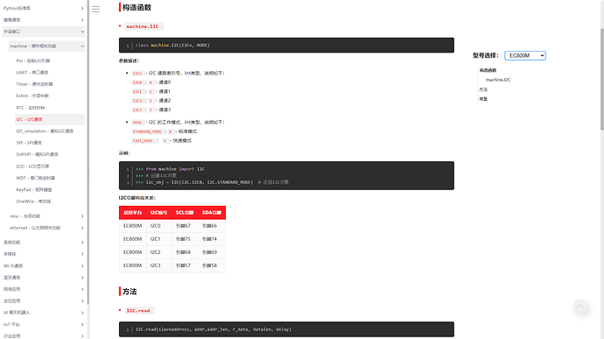Jump to machine.I2C in the page outline
Viewport: 604px width, 339px height.
(498, 80)
